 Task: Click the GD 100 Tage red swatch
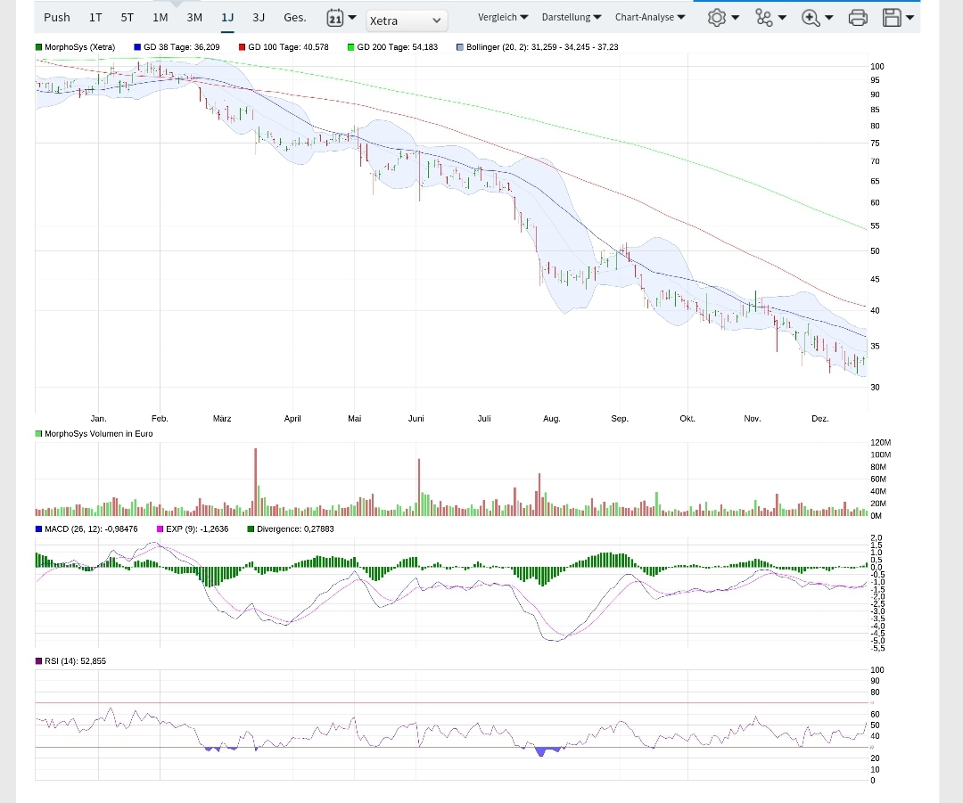click(x=242, y=46)
